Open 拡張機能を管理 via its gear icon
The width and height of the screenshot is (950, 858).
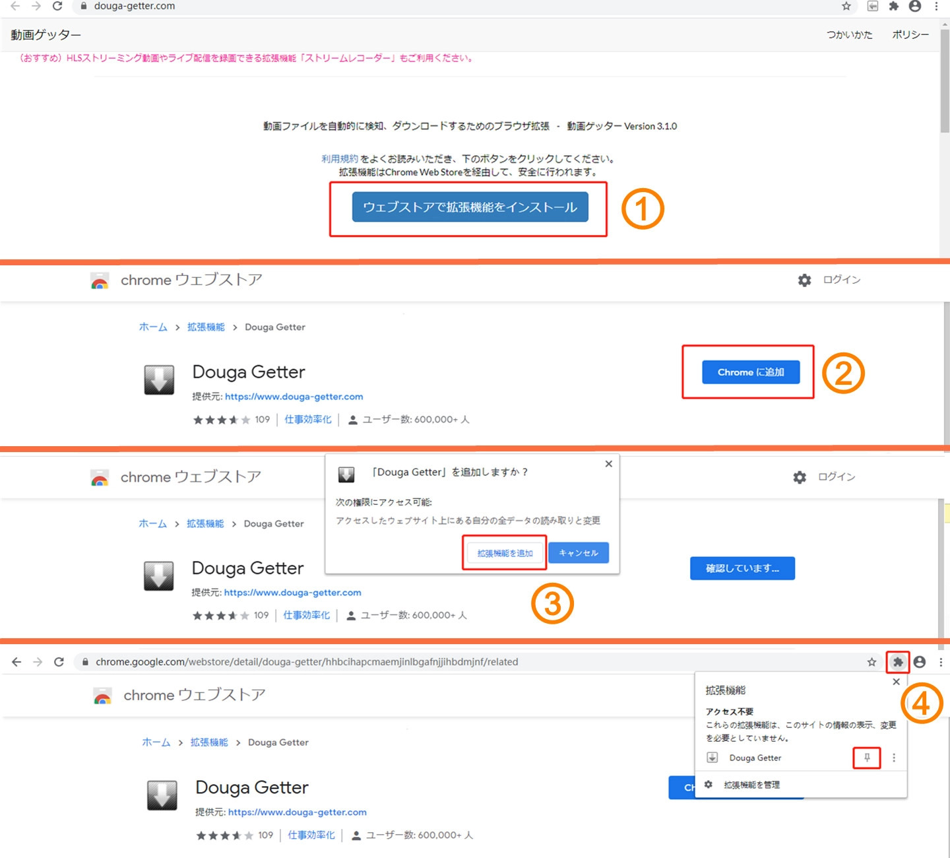[x=708, y=785]
